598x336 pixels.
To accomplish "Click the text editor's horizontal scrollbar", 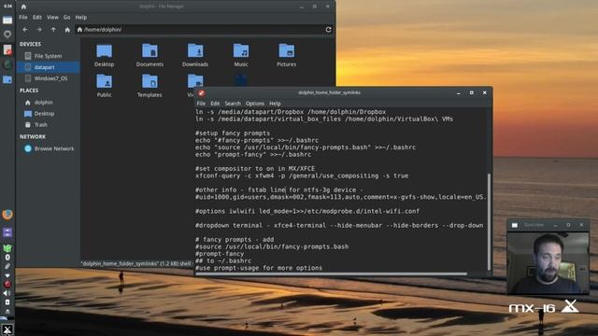I will point(331,273).
